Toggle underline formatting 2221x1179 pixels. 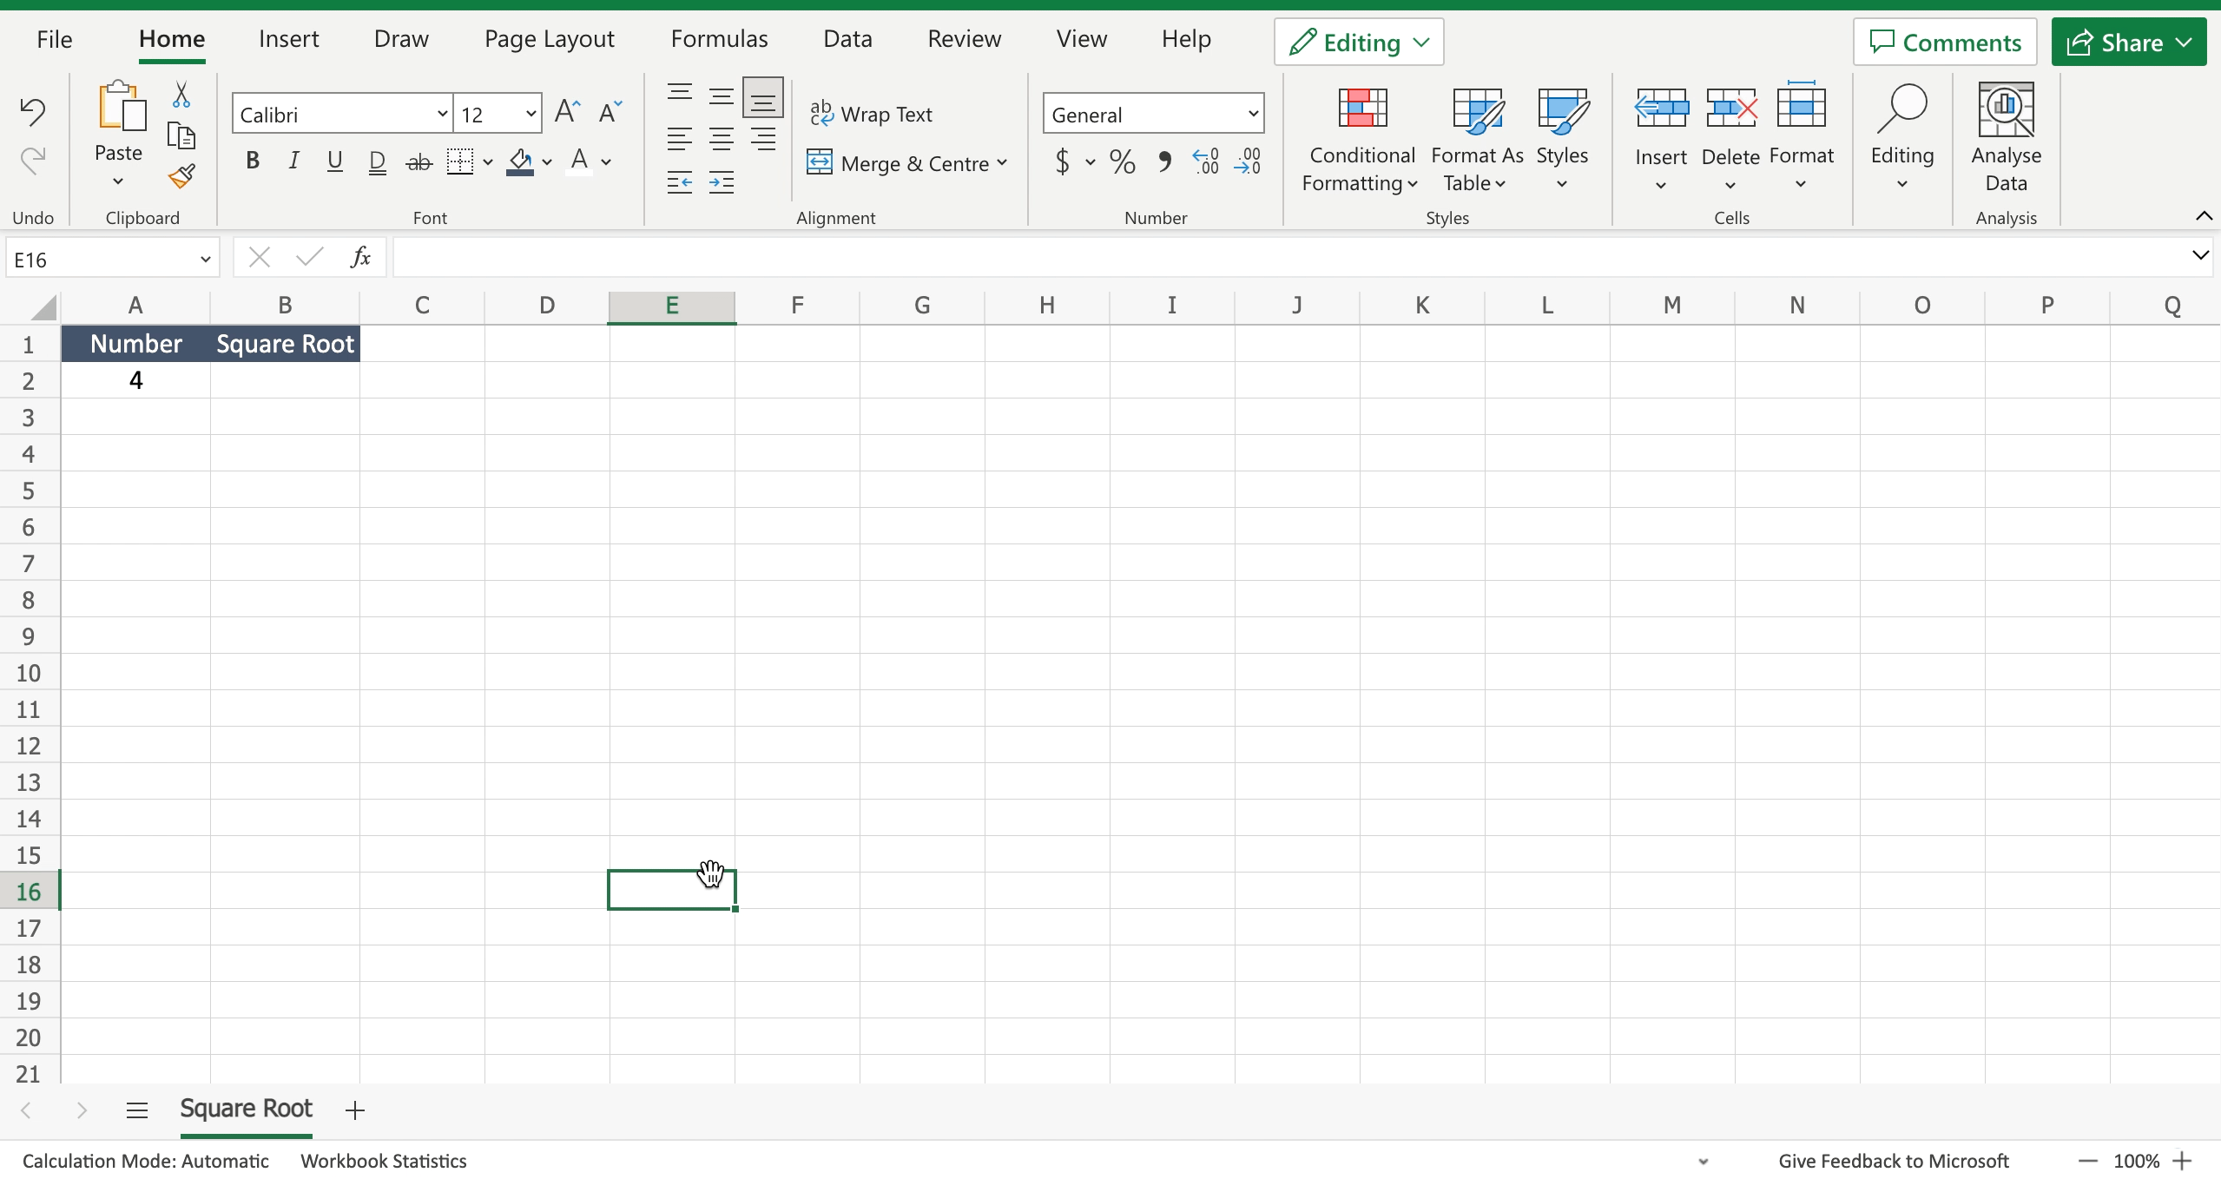coord(334,161)
